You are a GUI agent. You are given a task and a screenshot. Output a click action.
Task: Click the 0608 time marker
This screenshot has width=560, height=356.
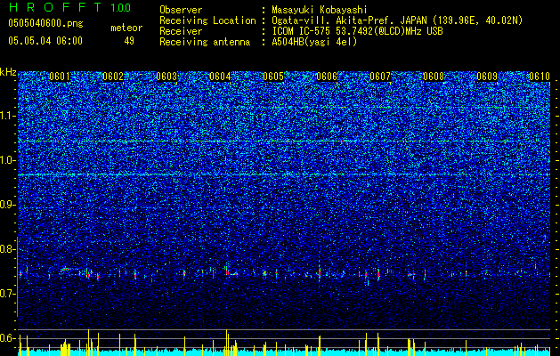(x=434, y=77)
